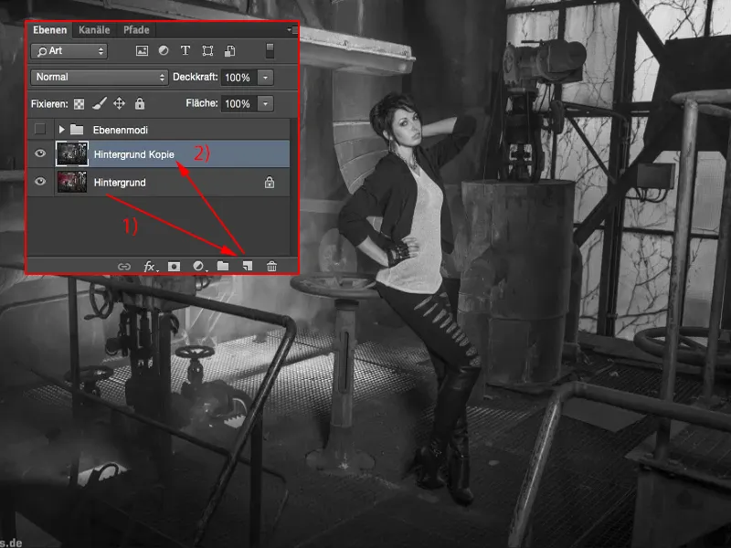Filter layers by smart objects icon
Screen dimensions: 731x548
click(230, 51)
